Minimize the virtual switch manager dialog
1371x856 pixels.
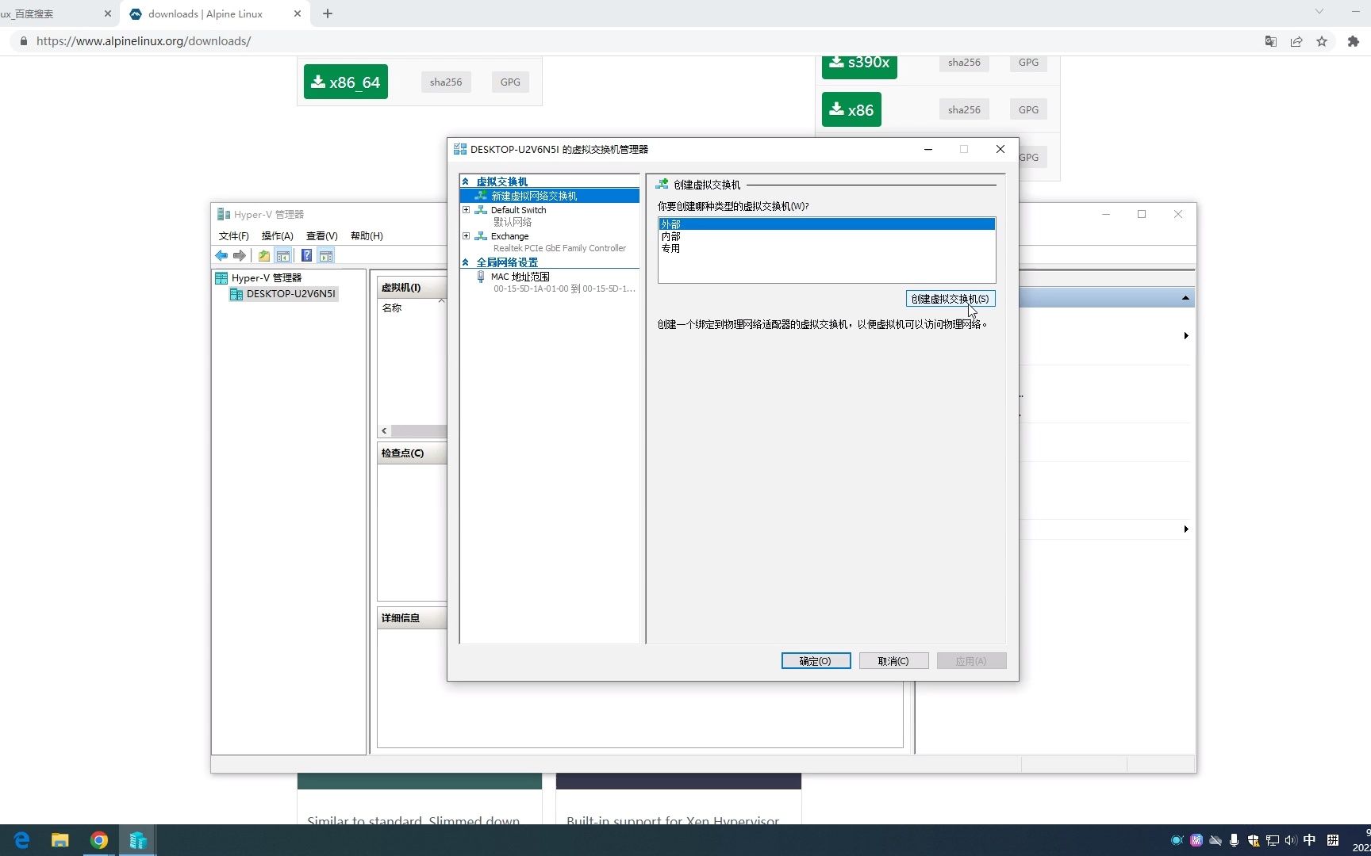click(927, 149)
